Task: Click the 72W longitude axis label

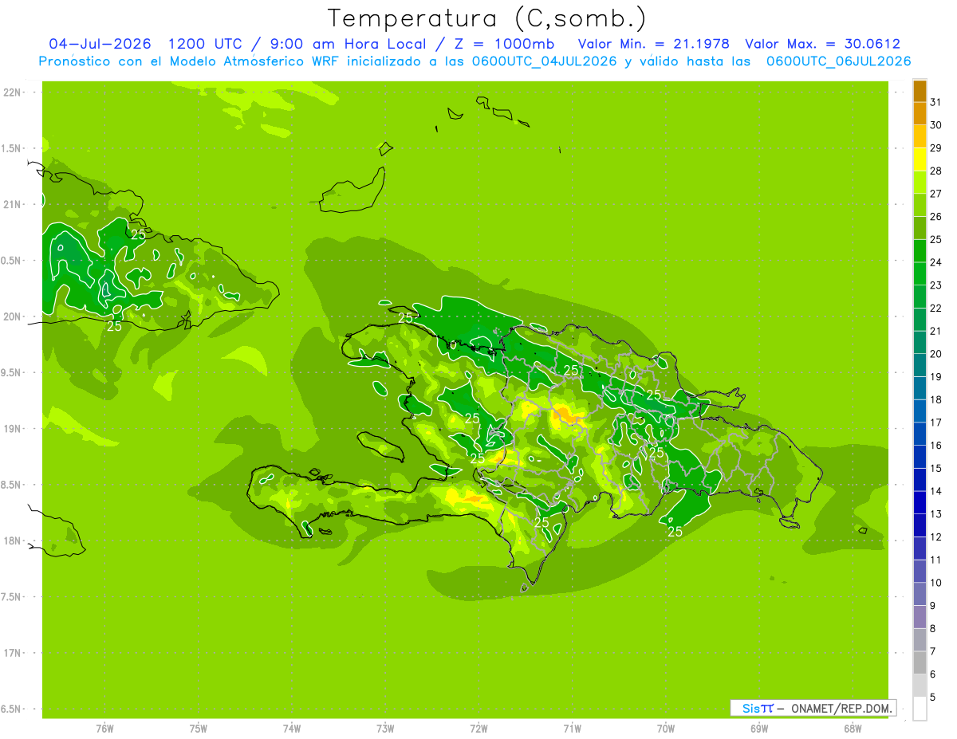Action: [478, 729]
